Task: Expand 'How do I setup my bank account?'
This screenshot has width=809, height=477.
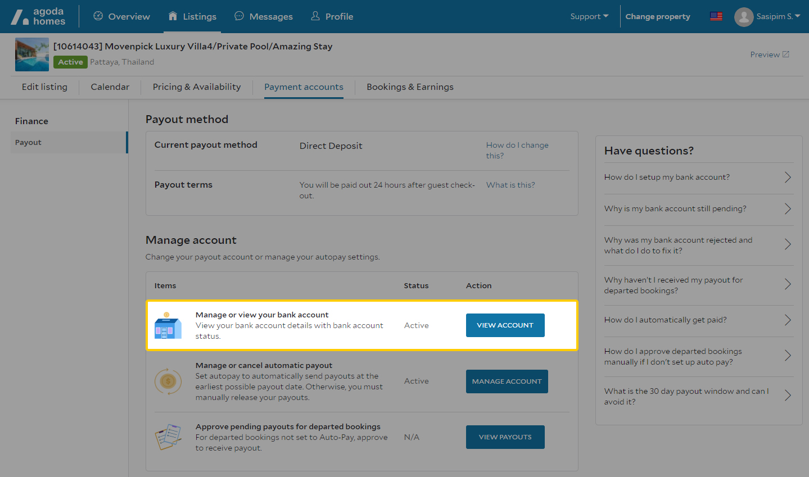Action: (697, 178)
